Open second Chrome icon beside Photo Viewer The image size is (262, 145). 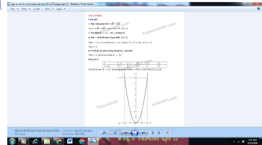click(82, 141)
